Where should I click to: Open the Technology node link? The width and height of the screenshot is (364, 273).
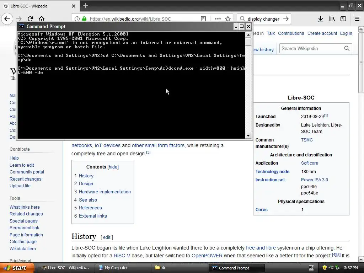pyautogui.click(x=272, y=172)
